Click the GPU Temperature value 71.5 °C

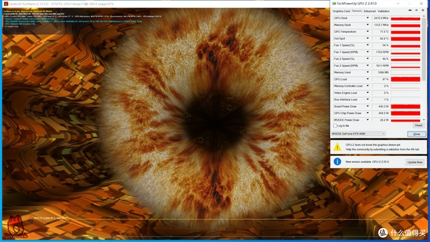tap(384, 31)
